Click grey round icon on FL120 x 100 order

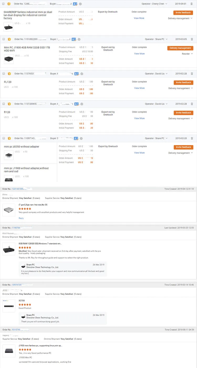(82, 74)
